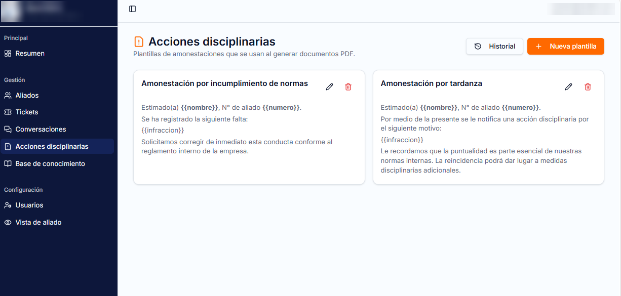Click {{infraccion}} placeholder in incumplimiento card
Viewport: 621px width, 296px height.
[x=163, y=131]
